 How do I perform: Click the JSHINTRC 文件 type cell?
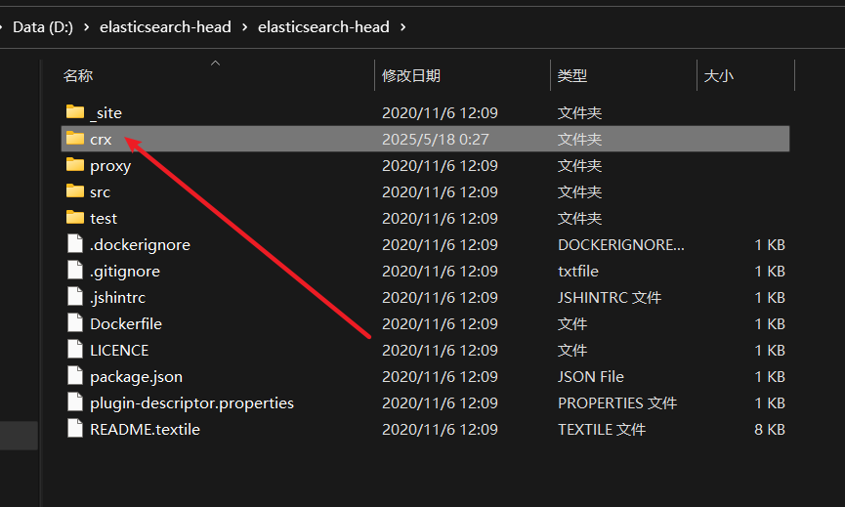[610, 297]
